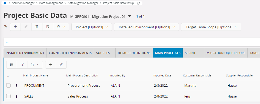Refresh page via breadcrumb reload icon
260x104 pixels.
coord(139,3)
